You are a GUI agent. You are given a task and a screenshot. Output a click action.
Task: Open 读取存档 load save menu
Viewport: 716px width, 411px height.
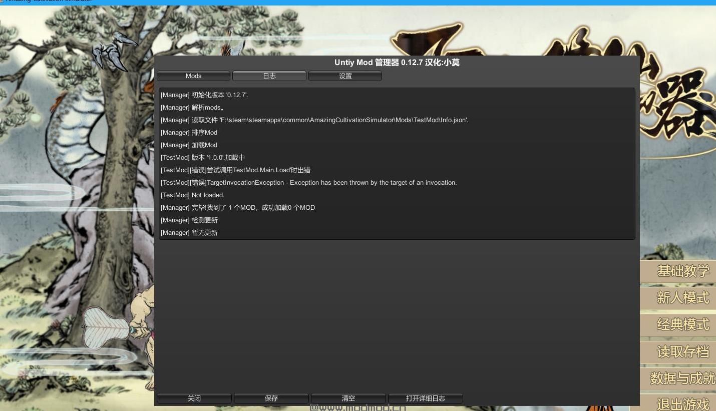[678, 352]
